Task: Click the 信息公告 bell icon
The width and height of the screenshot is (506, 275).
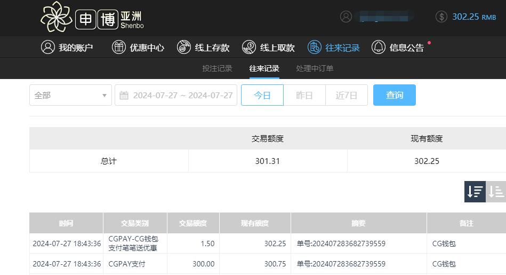Action: pos(379,47)
